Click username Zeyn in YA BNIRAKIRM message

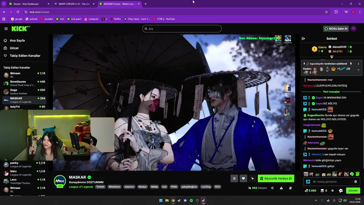pos(319,98)
